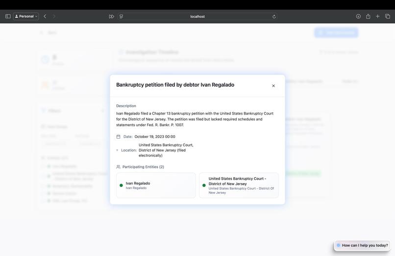This screenshot has height=256, width=395.
Task: Open the page settings icon in address bar
Action: point(121,16)
